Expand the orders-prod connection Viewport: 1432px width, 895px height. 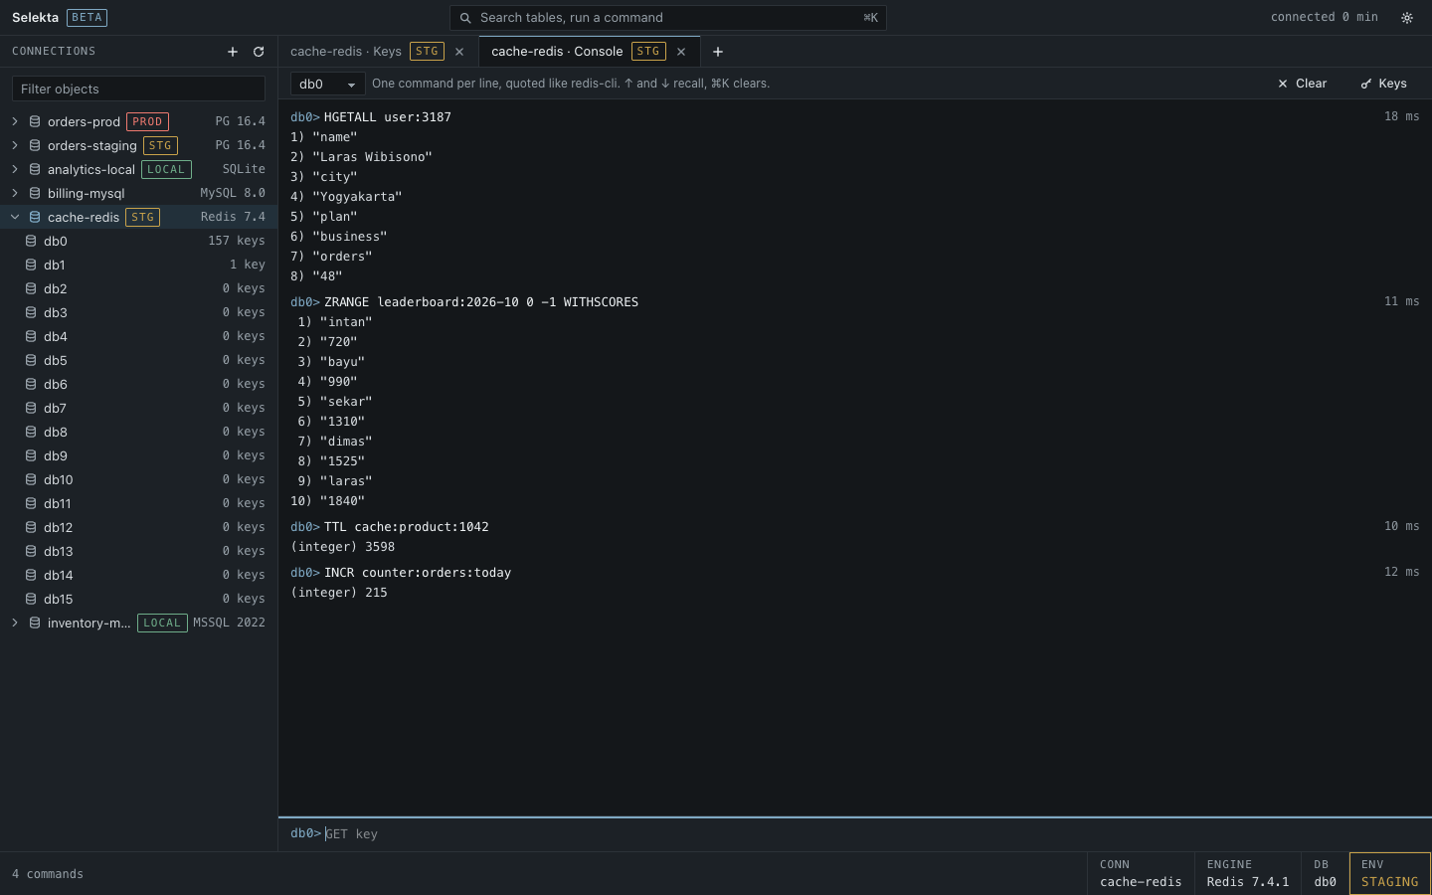(15, 121)
